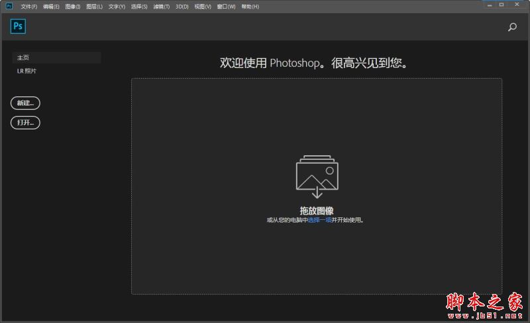Open the 窗口(W) menu
This screenshot has height=323, width=530.
[226, 7]
